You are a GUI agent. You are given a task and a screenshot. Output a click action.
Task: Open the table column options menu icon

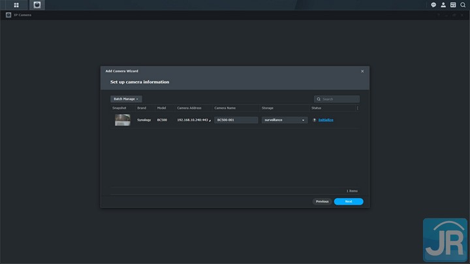pyautogui.click(x=357, y=108)
